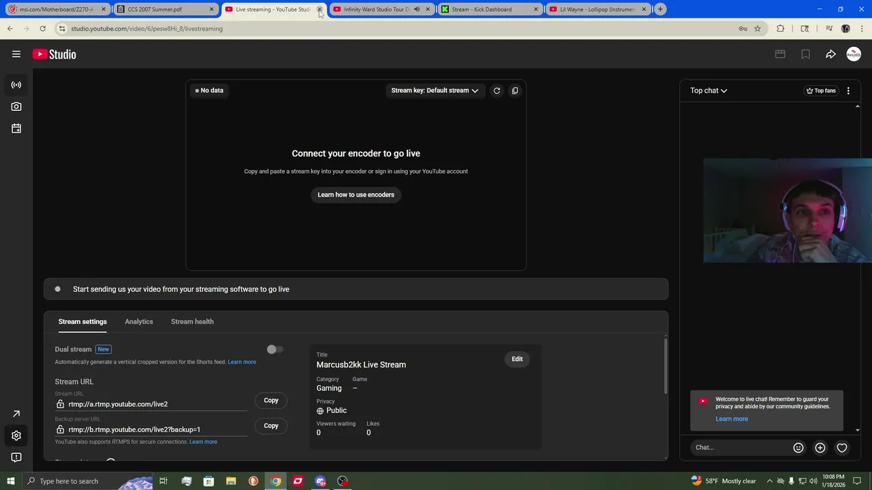Image resolution: width=872 pixels, height=490 pixels.
Task: Switch to the Analytics tab
Action: click(x=139, y=322)
